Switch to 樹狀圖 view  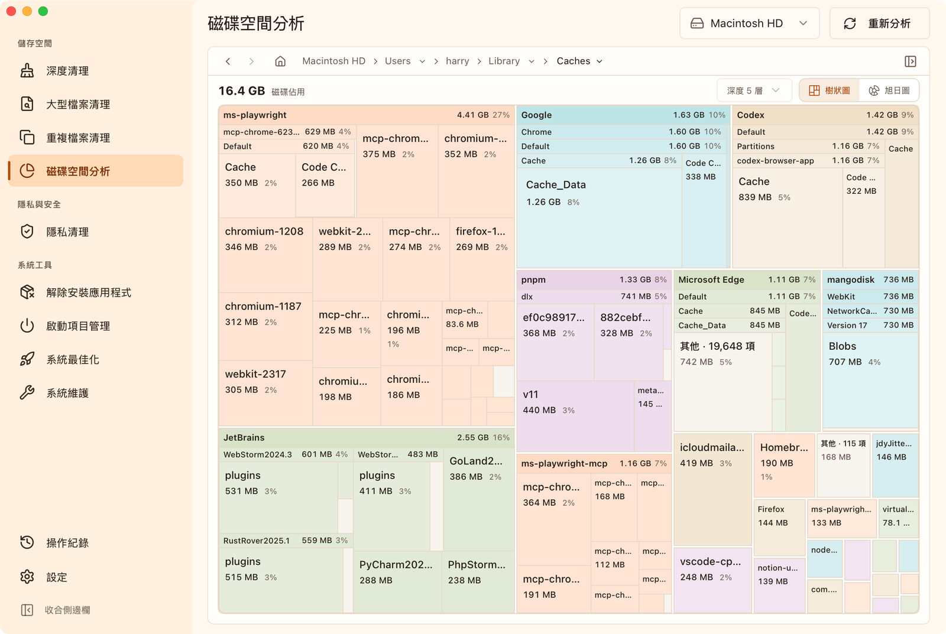830,90
